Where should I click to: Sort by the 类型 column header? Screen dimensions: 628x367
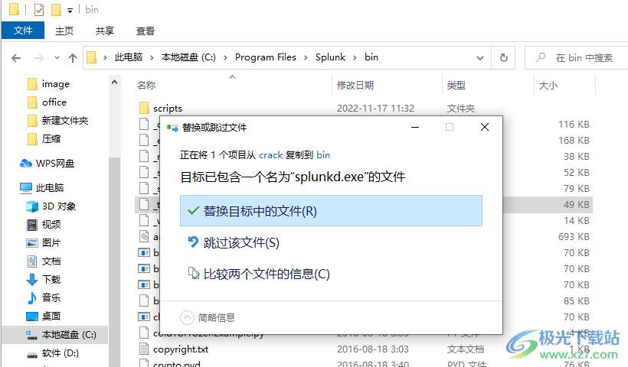(x=456, y=85)
